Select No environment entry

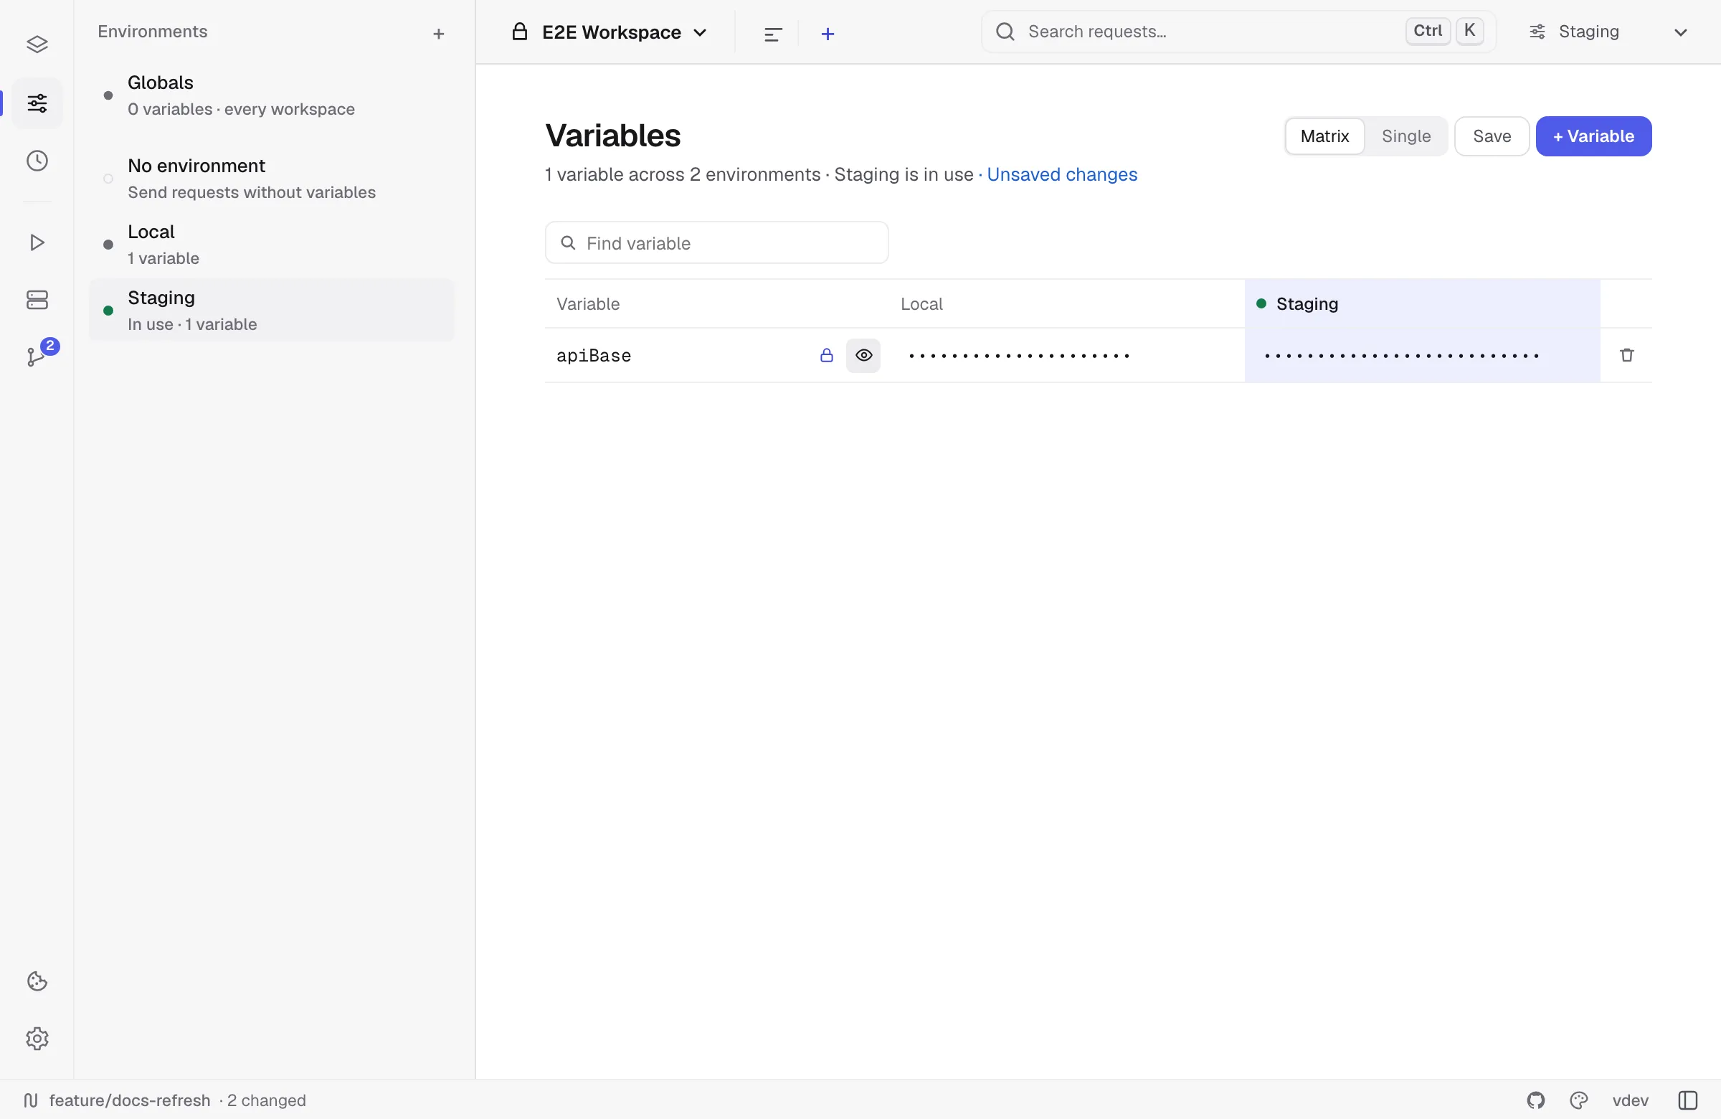pyautogui.click(x=271, y=179)
